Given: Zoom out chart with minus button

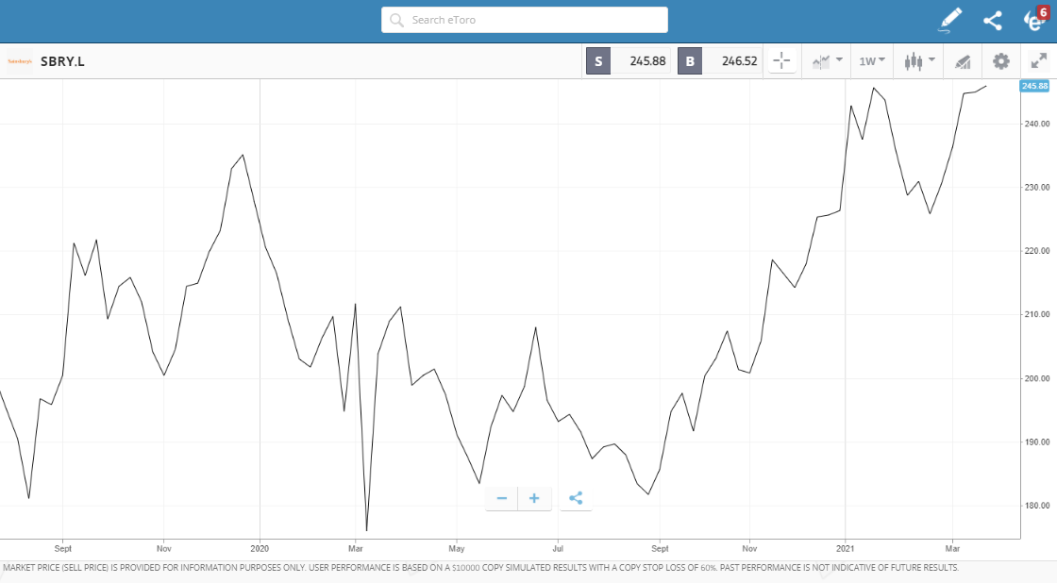Looking at the screenshot, I should coord(502,498).
